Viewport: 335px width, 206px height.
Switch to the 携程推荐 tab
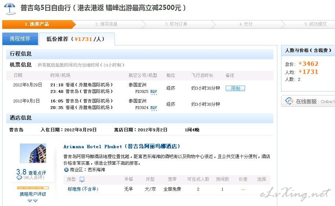click(20, 39)
